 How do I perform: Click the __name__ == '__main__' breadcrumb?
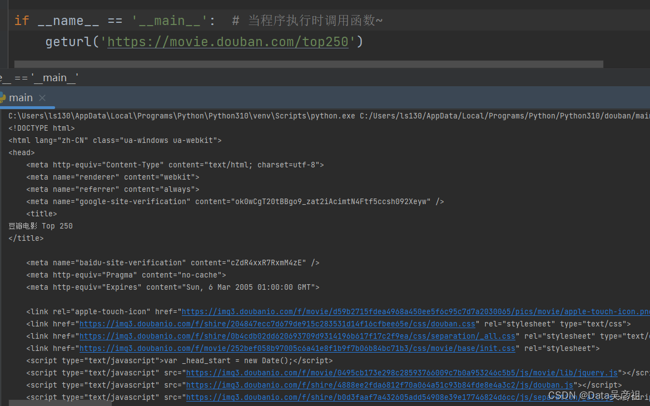[39, 78]
